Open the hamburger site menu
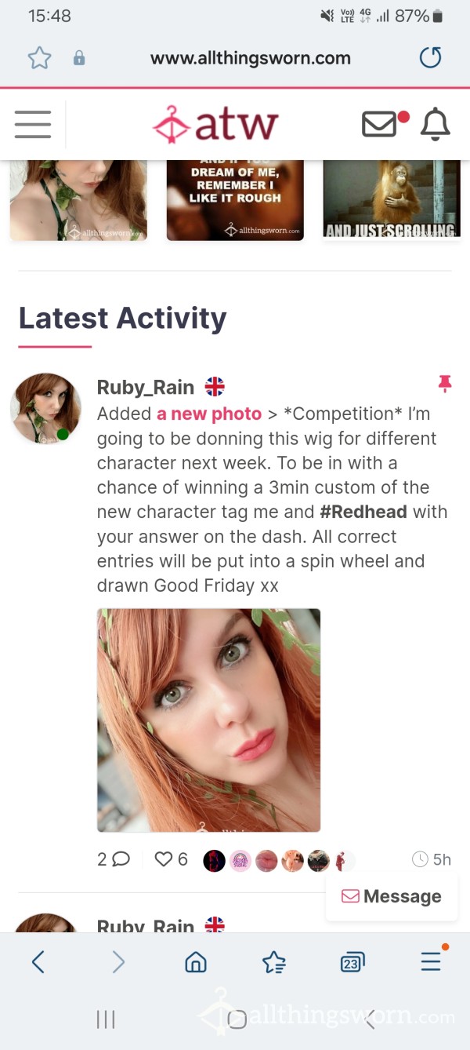Screen dimensions: 470x1050 tap(33, 124)
